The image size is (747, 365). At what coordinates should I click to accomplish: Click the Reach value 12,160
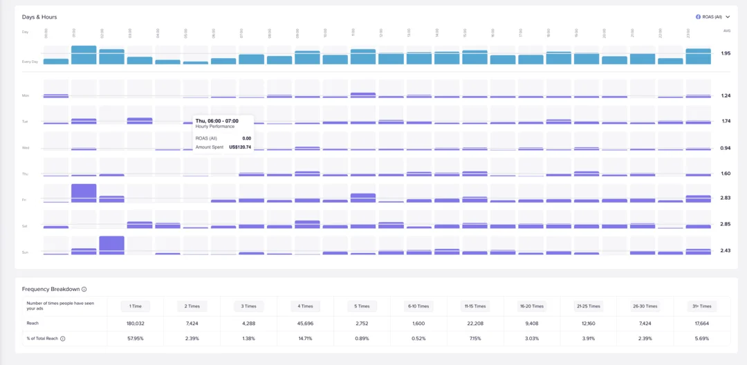coord(589,323)
